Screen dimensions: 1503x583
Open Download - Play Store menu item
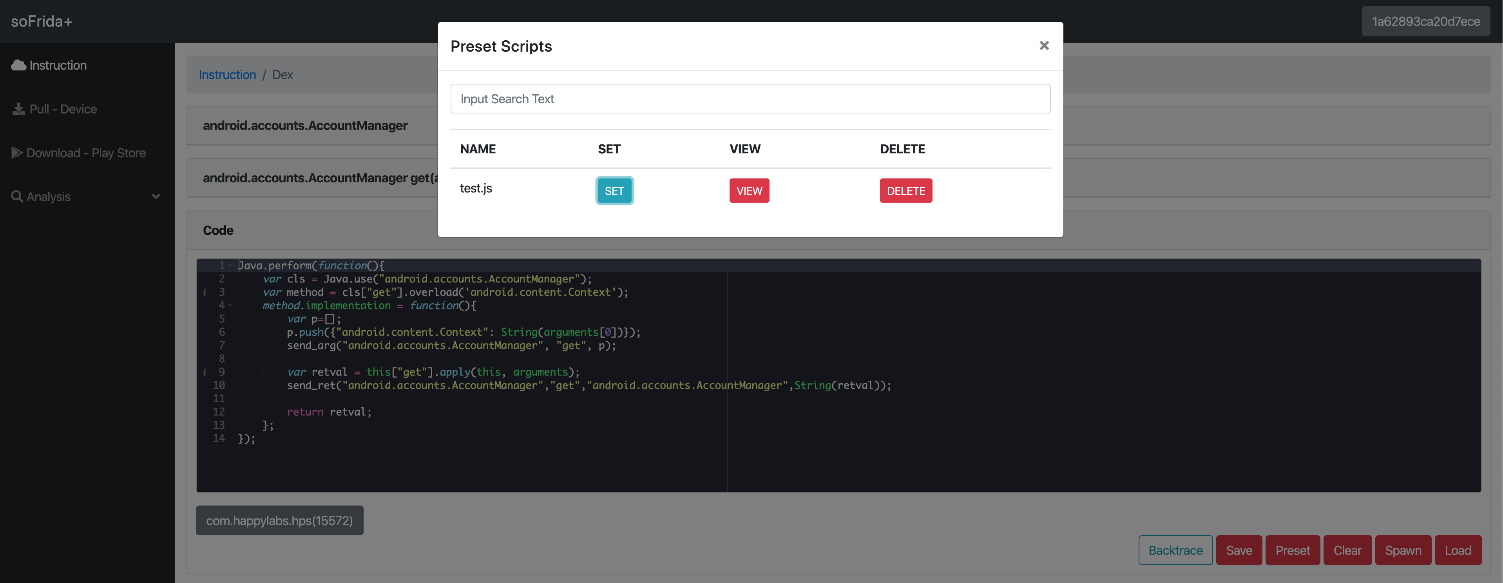click(86, 153)
